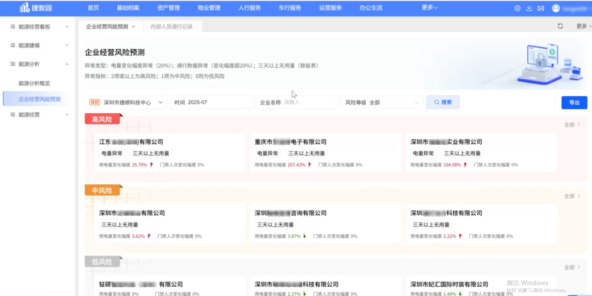This screenshot has height=296, width=592.
Task: Click the refresh icon beside the tabs
Action: (x=560, y=26)
